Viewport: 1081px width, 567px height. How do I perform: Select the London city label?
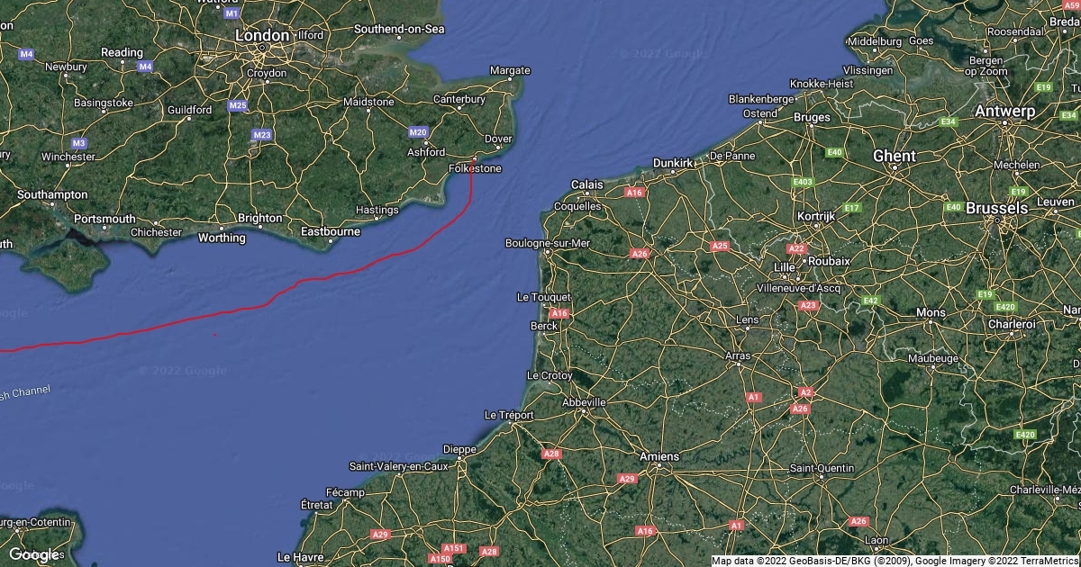coord(262,36)
